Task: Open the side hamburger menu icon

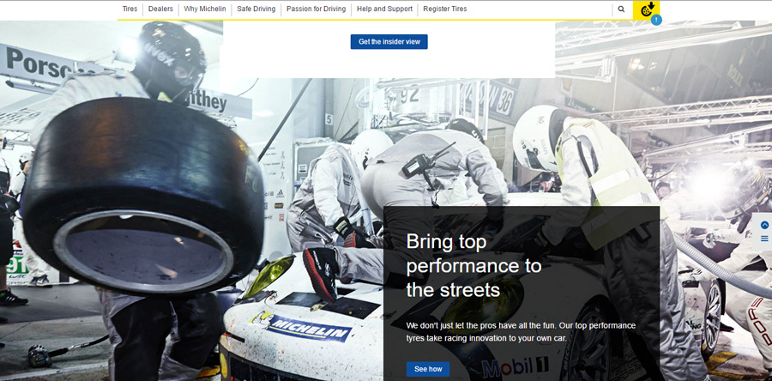Action: pos(764,239)
